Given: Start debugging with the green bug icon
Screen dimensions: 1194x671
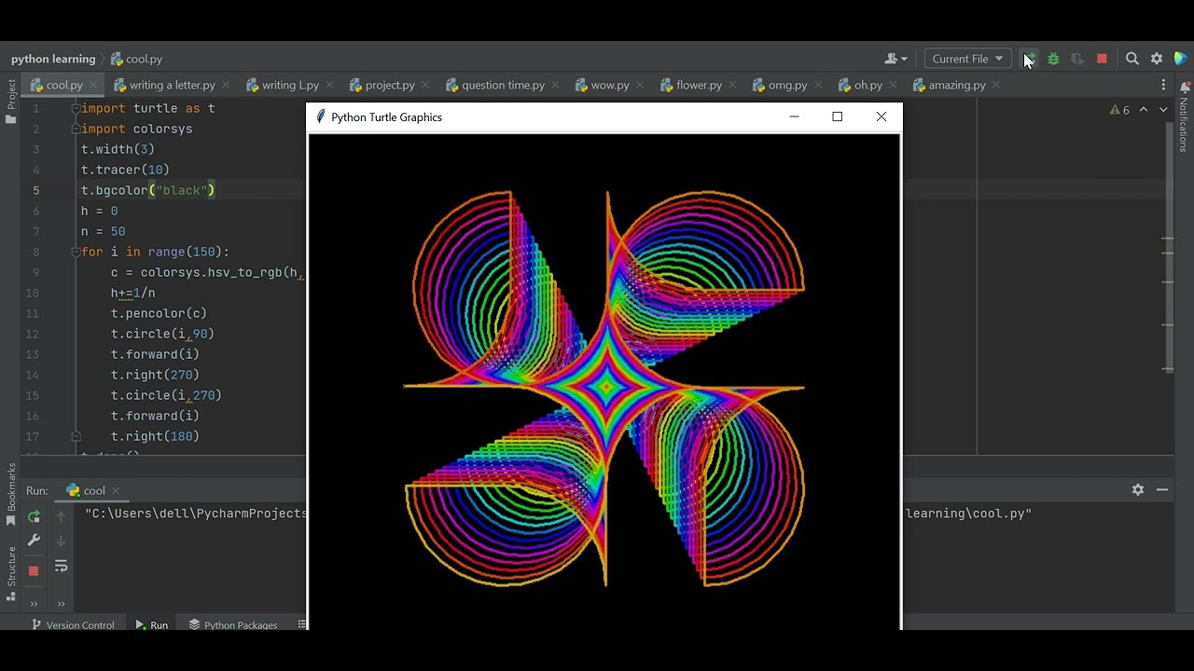Looking at the screenshot, I should point(1053,59).
